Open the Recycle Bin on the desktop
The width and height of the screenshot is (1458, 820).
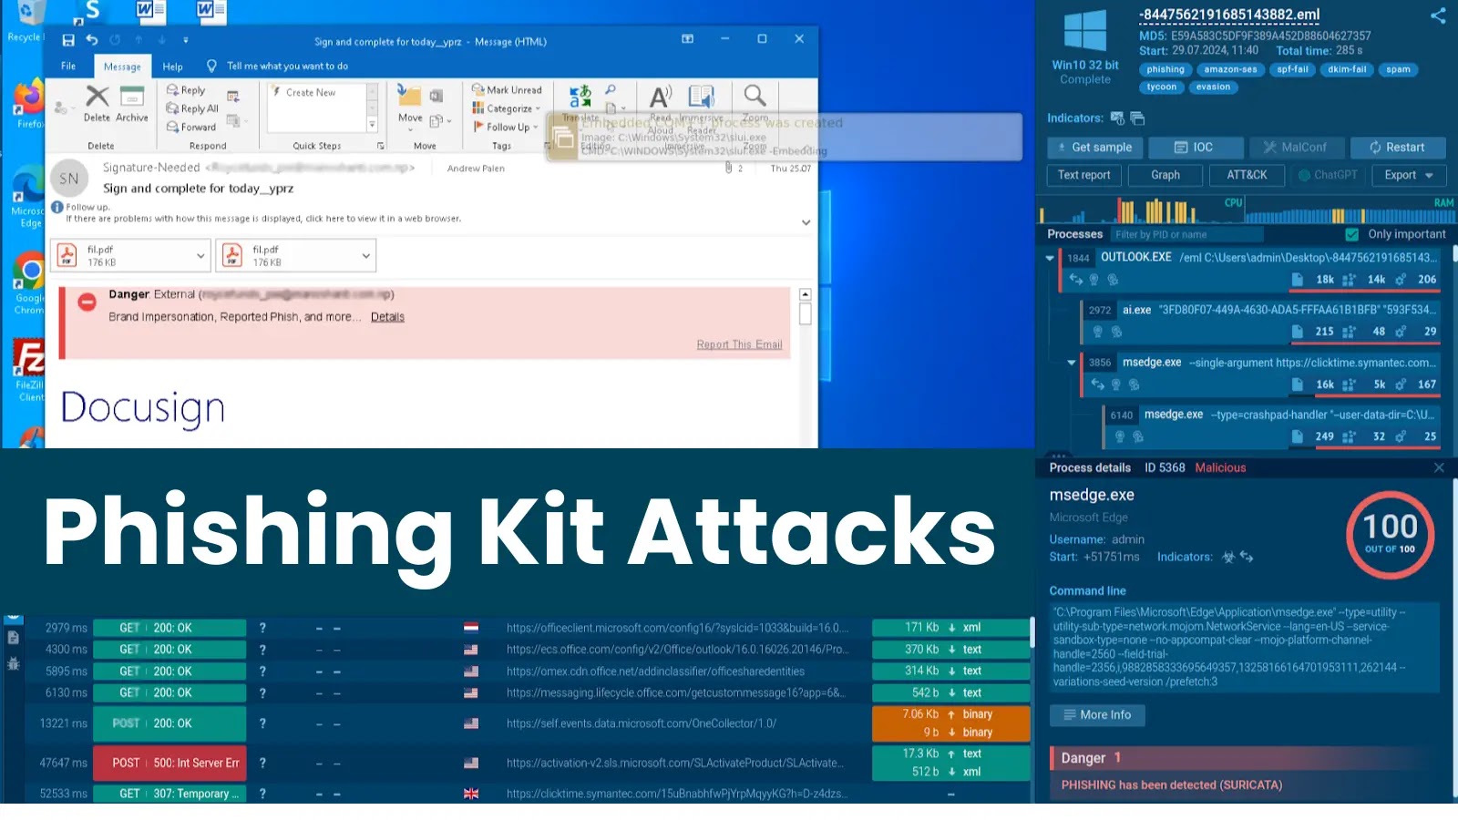(26, 21)
